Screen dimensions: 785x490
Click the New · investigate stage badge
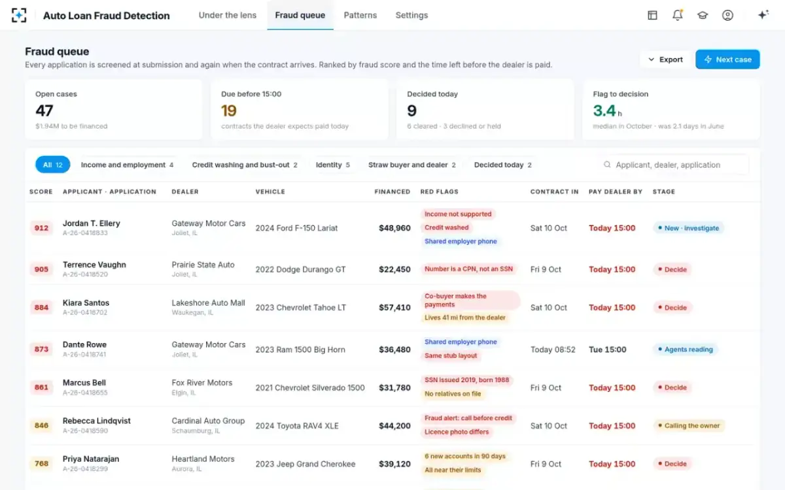pos(688,228)
